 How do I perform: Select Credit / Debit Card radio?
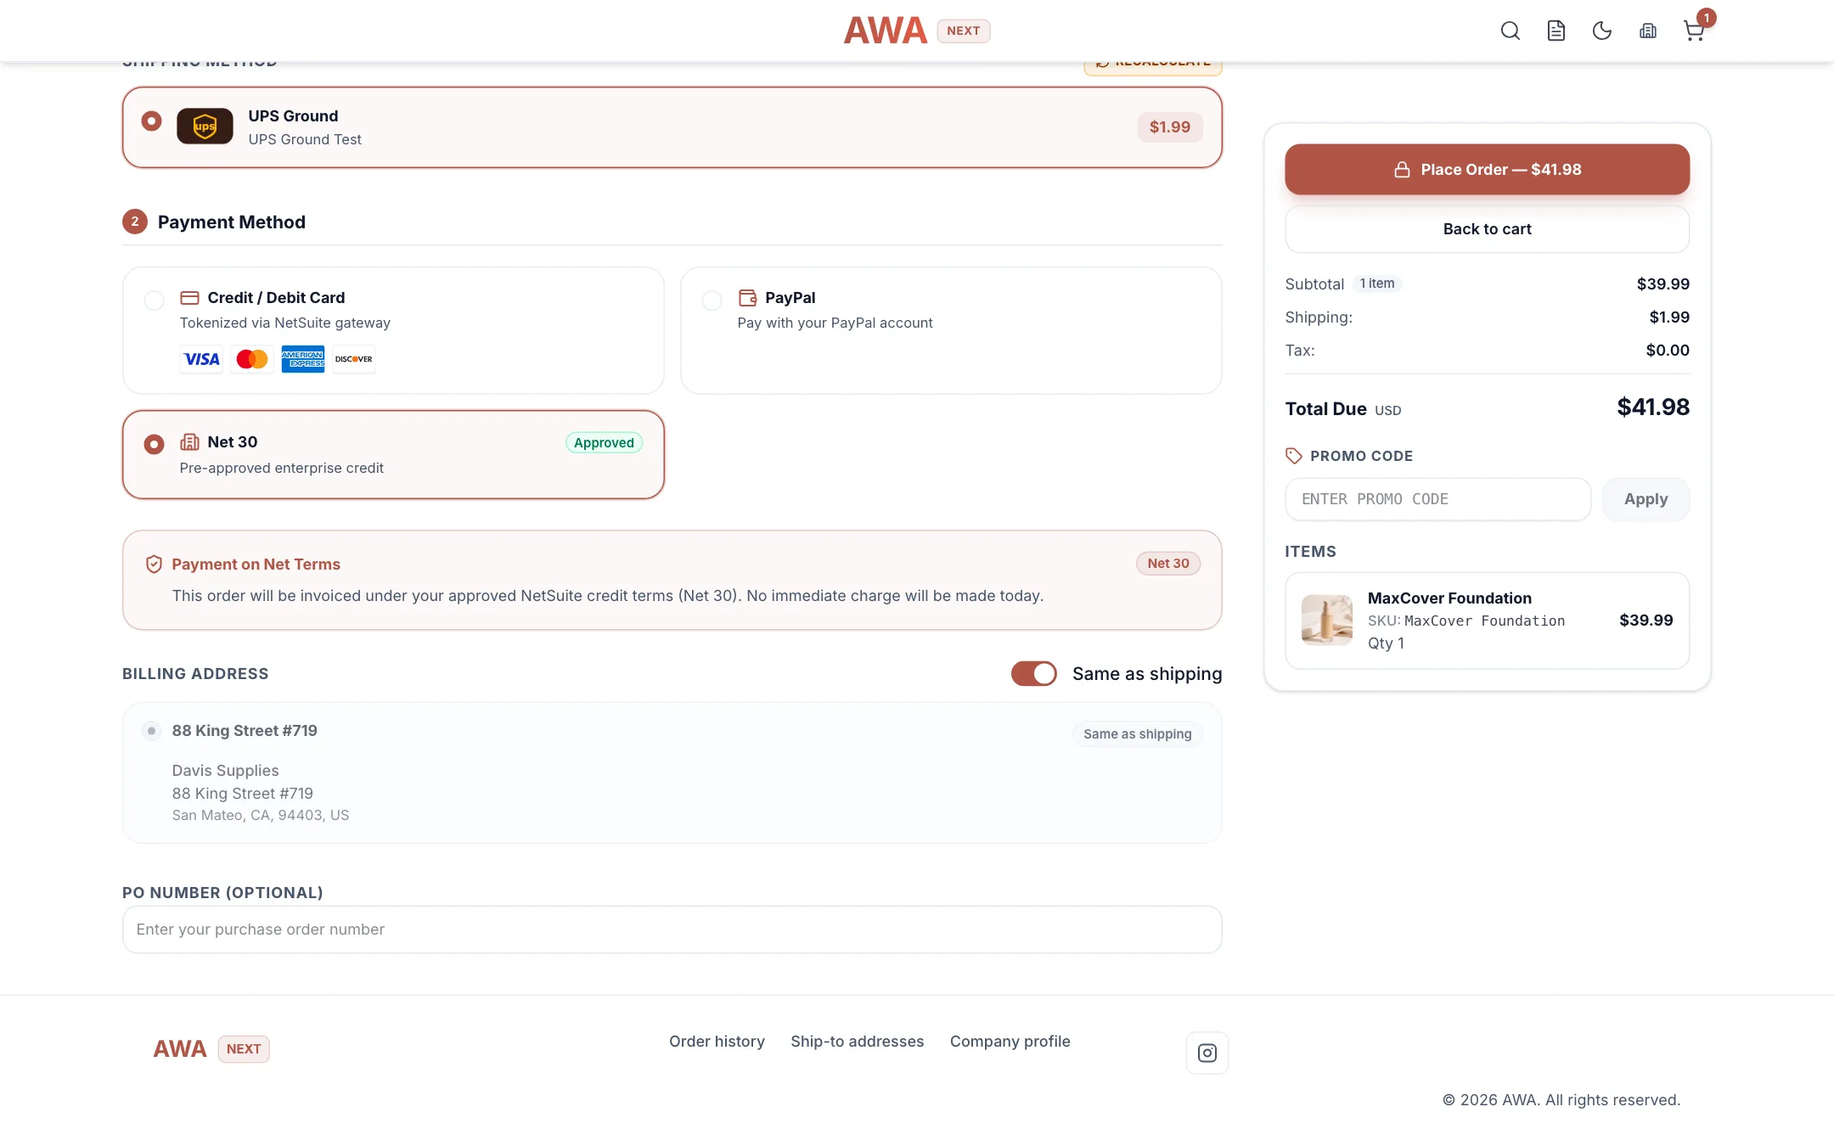click(x=154, y=301)
